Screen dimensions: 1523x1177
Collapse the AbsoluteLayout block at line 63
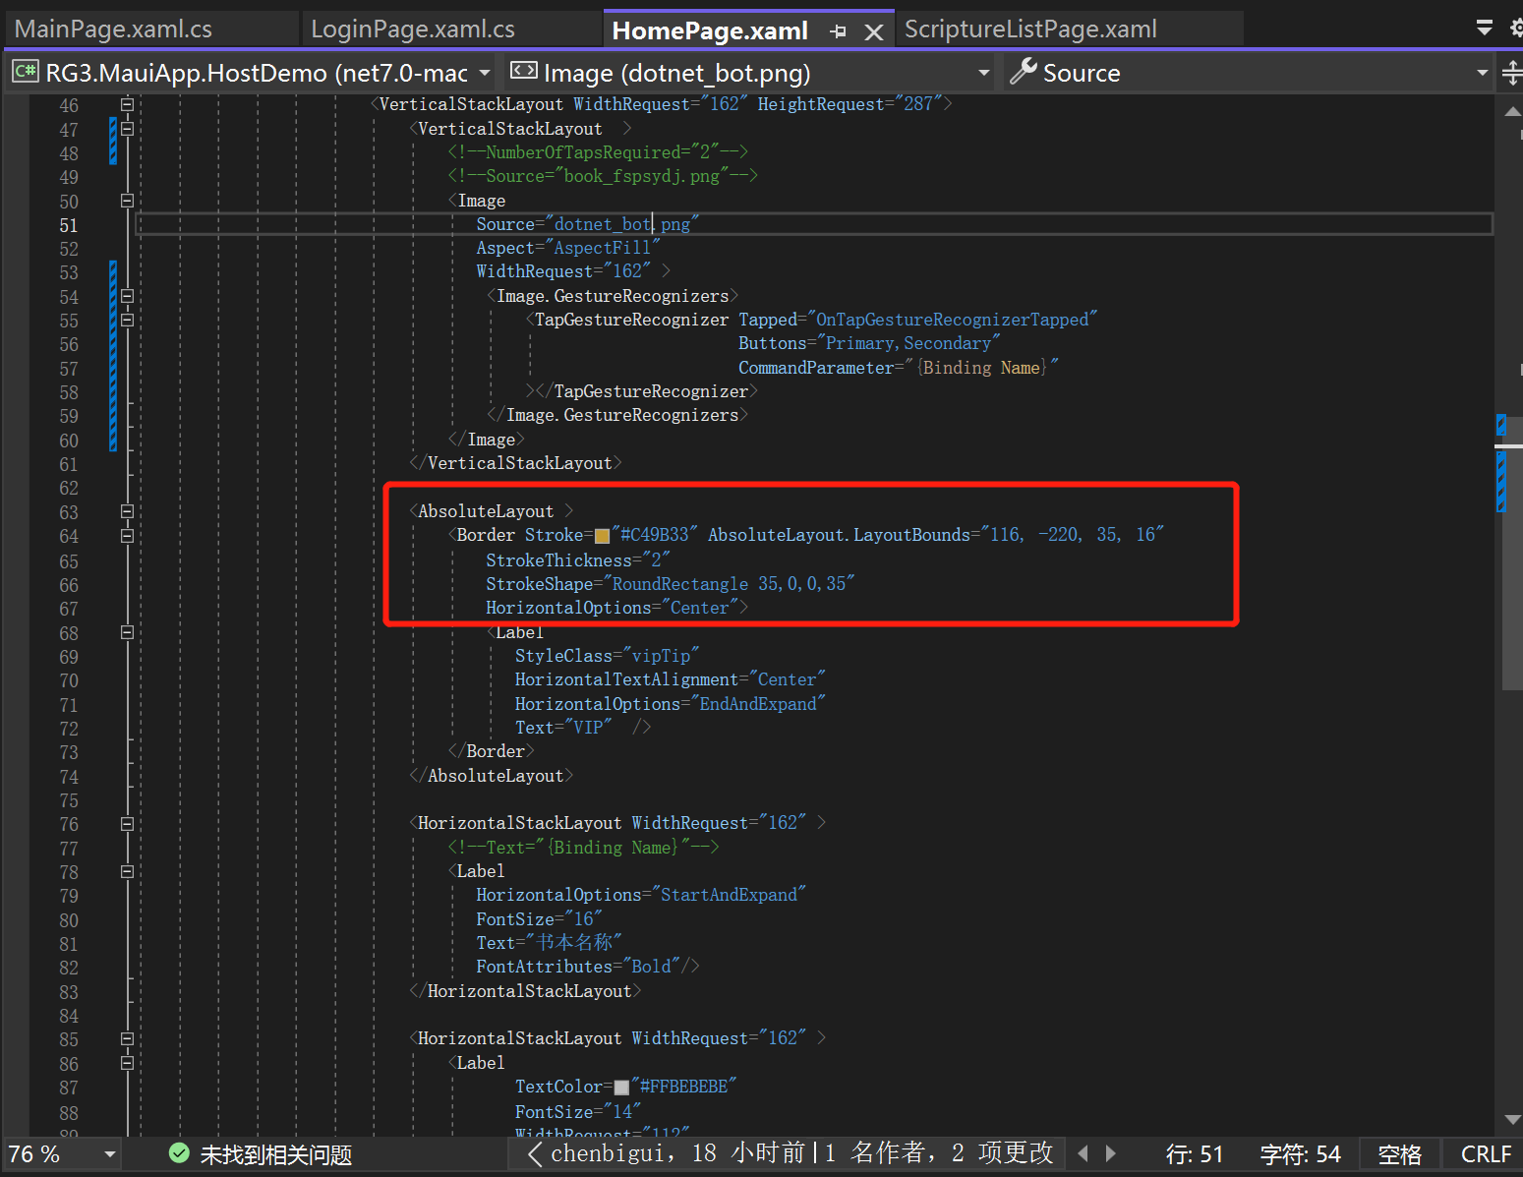tap(127, 511)
